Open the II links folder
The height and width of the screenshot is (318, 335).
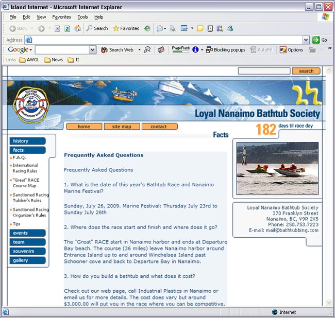(x=73, y=60)
